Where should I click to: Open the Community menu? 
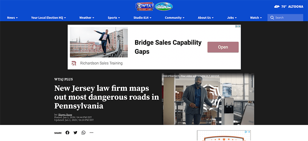coord(175,18)
